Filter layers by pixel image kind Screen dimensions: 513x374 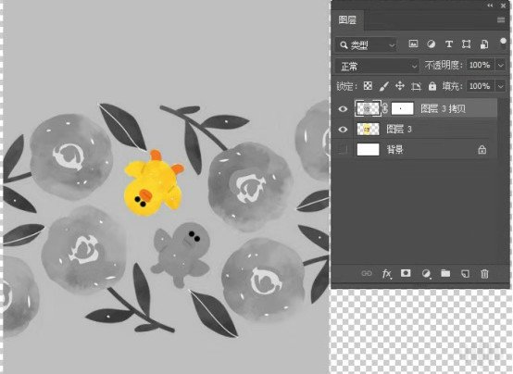[x=413, y=44]
